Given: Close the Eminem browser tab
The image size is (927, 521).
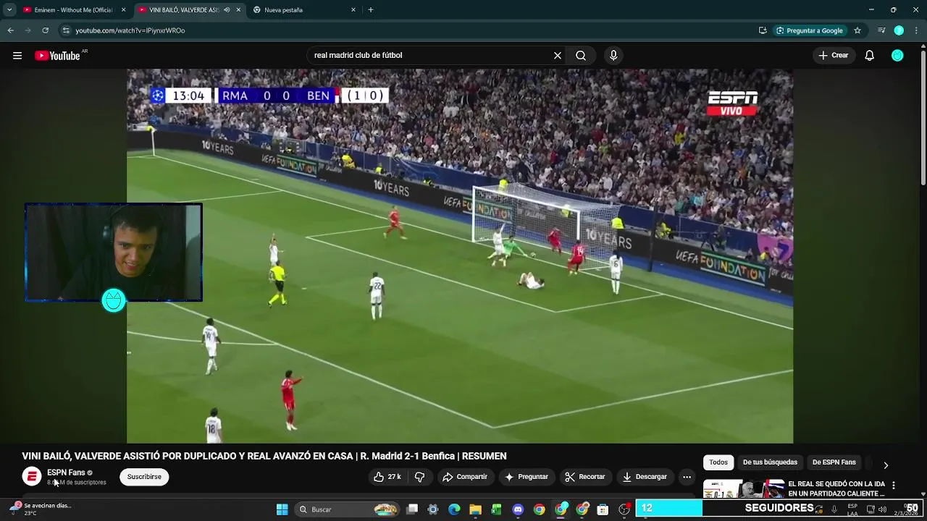Looking at the screenshot, I should [123, 10].
